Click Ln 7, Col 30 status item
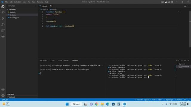The height and width of the screenshot is (107, 191). pyautogui.click(x=138, y=100)
